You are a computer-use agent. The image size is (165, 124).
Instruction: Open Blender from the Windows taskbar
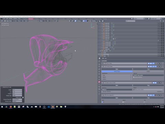click(53, 107)
